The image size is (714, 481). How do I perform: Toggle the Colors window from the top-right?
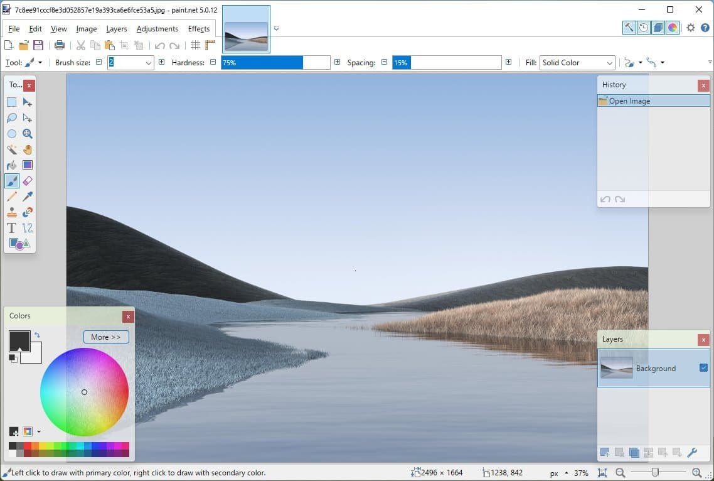click(673, 28)
